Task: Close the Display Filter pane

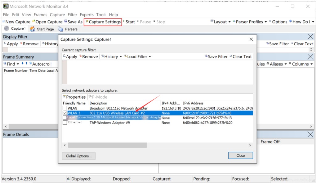Action: (310, 36)
